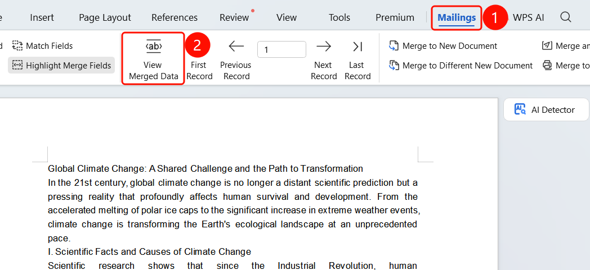The height and width of the screenshot is (270, 590).
Task: Open the Tools tab
Action: (x=339, y=17)
